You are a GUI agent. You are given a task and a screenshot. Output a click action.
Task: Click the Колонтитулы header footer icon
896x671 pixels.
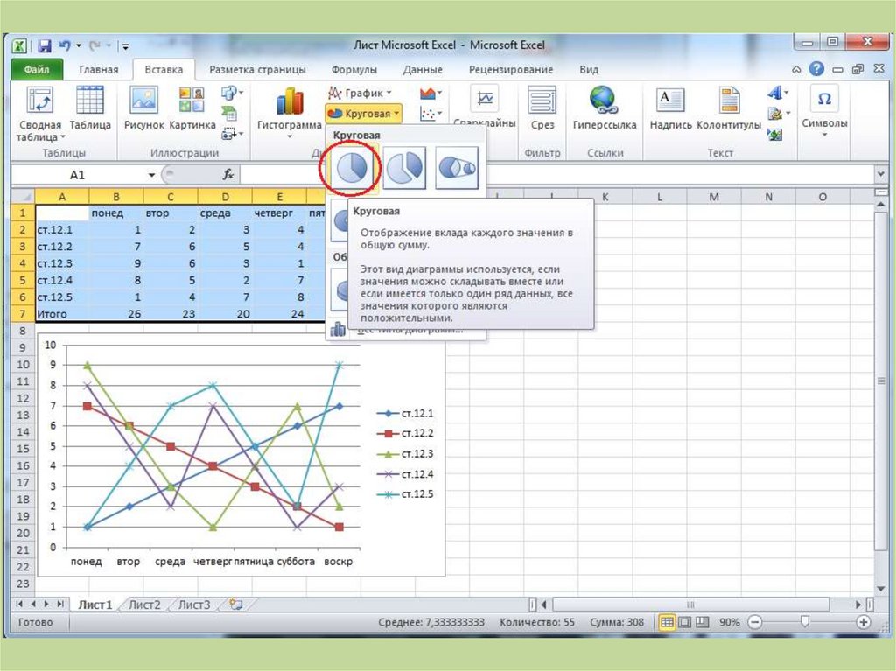(729, 100)
